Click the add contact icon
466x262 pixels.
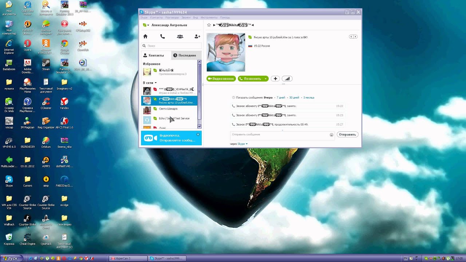[197, 36]
